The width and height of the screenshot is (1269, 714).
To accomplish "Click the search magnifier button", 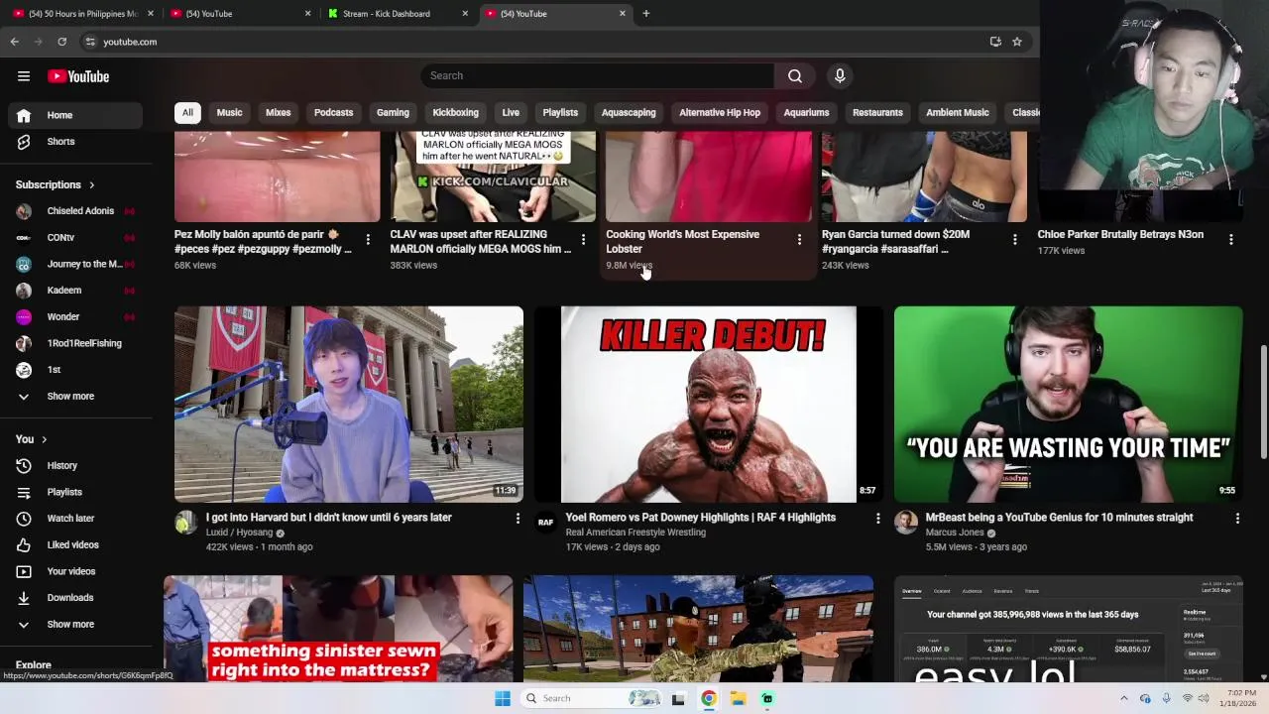I will [x=795, y=75].
